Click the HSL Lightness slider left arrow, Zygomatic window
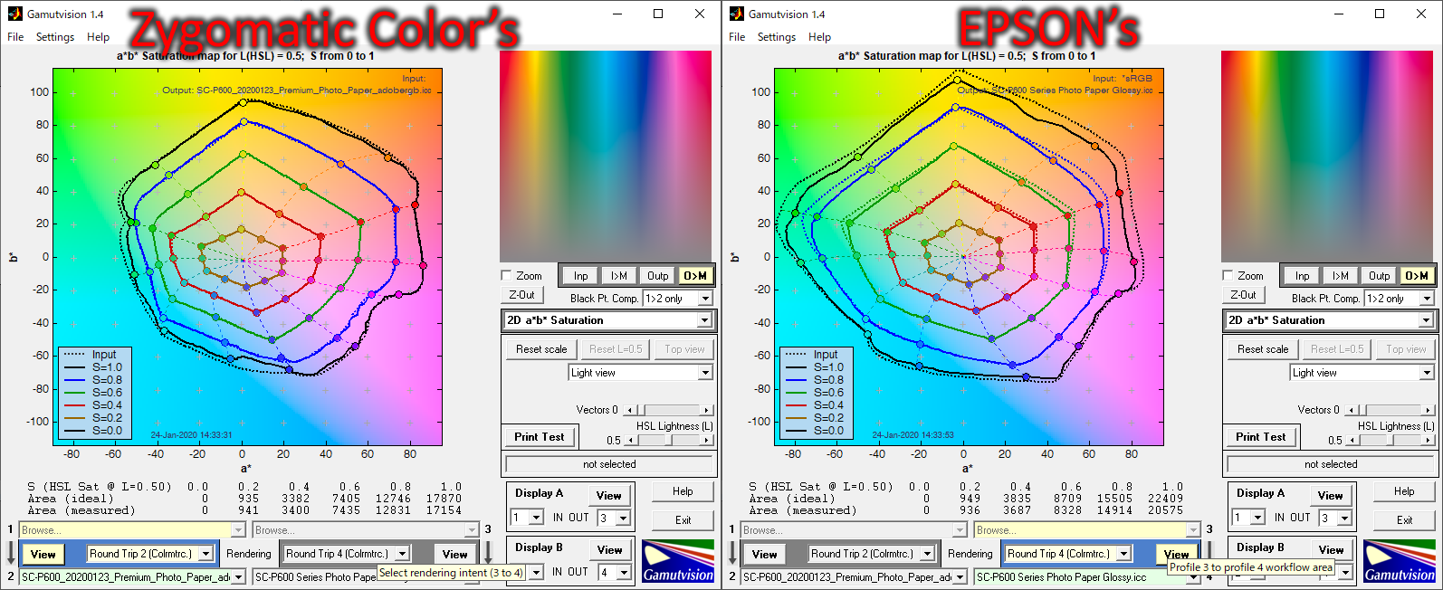Screen dimensions: 1443x590 (631, 440)
